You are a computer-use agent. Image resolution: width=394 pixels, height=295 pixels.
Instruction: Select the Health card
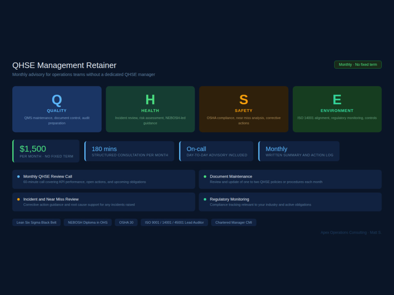pos(150,109)
